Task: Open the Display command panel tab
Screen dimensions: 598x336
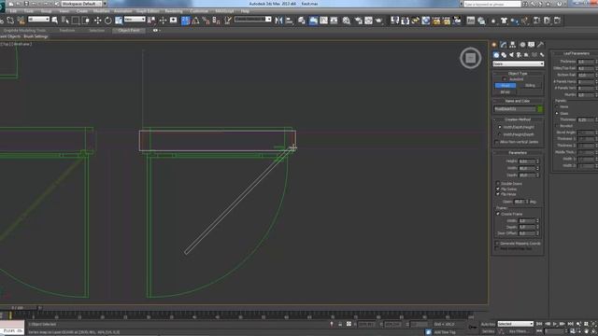Action: click(x=532, y=45)
